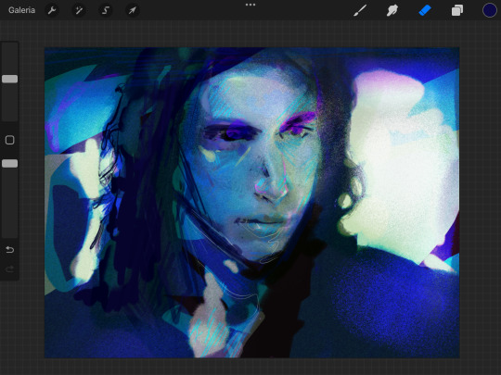Open the Adjustments magic wand menu

click(79, 10)
